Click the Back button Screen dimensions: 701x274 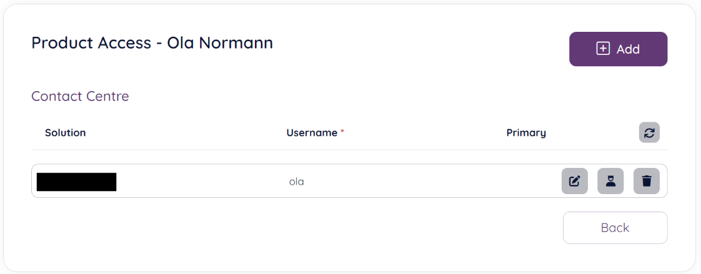pyautogui.click(x=615, y=228)
